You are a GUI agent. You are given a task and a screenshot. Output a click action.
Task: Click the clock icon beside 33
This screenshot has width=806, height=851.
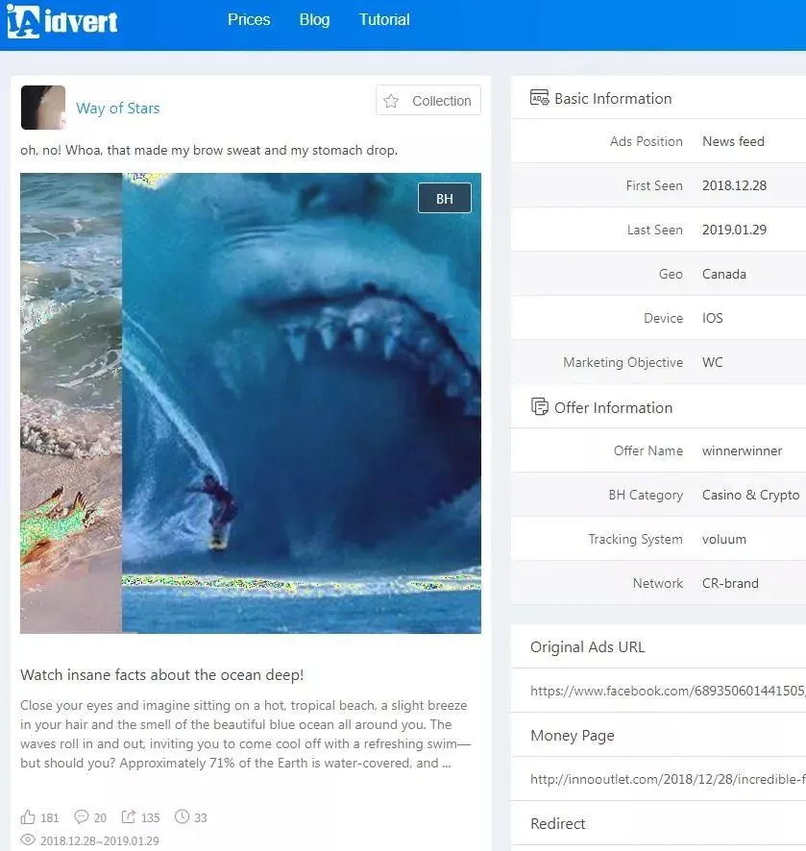[182, 816]
